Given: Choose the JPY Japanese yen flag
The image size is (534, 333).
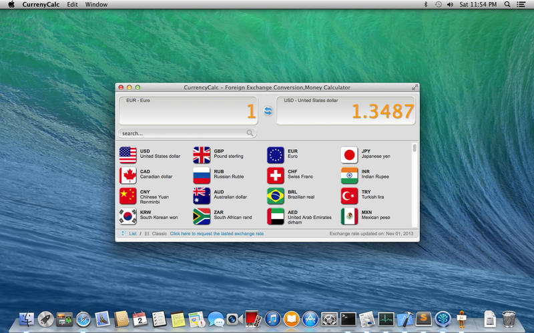Looking at the screenshot, I should (349, 155).
